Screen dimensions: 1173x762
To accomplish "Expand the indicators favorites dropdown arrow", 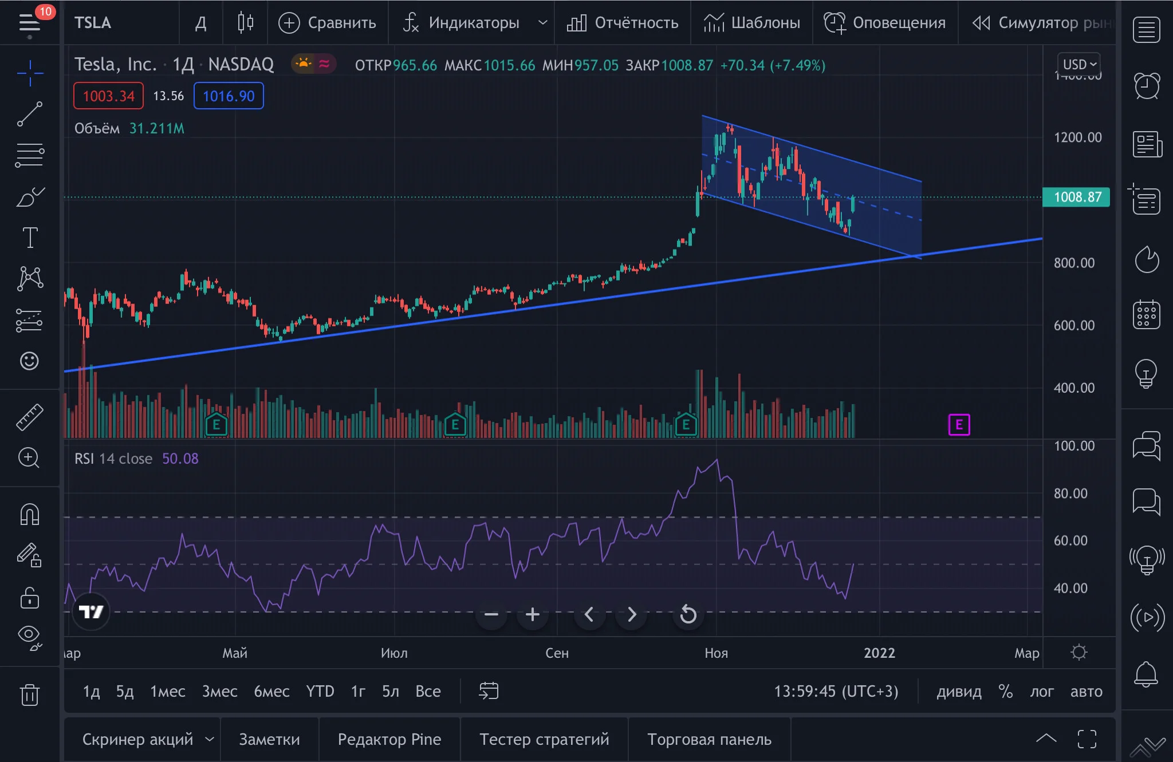I will [543, 22].
